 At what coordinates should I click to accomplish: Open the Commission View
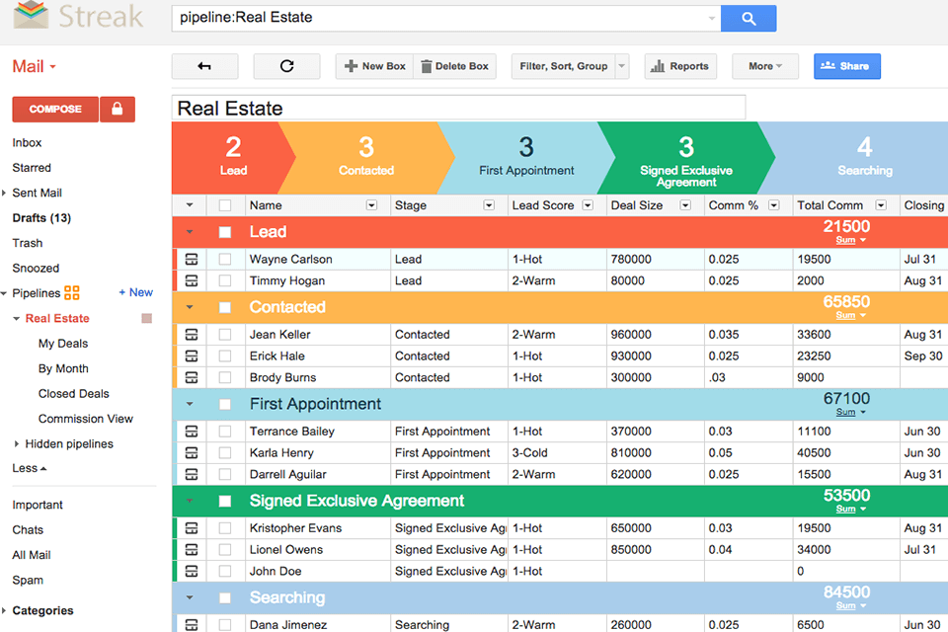(x=86, y=419)
